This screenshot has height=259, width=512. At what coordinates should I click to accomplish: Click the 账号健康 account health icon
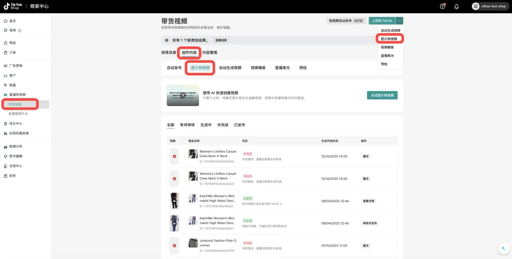(x=5, y=156)
